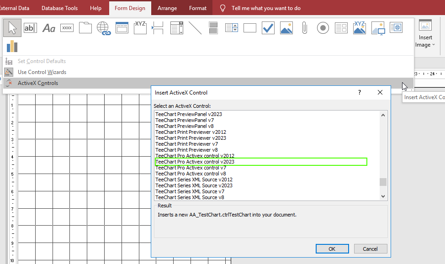The height and width of the screenshot is (264, 445).
Task: Select TeeChart Series XML Source v7
Action: click(190, 191)
